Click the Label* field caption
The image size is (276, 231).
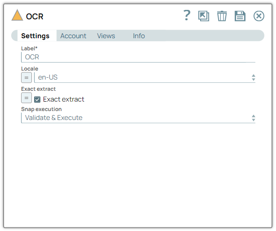29,49
